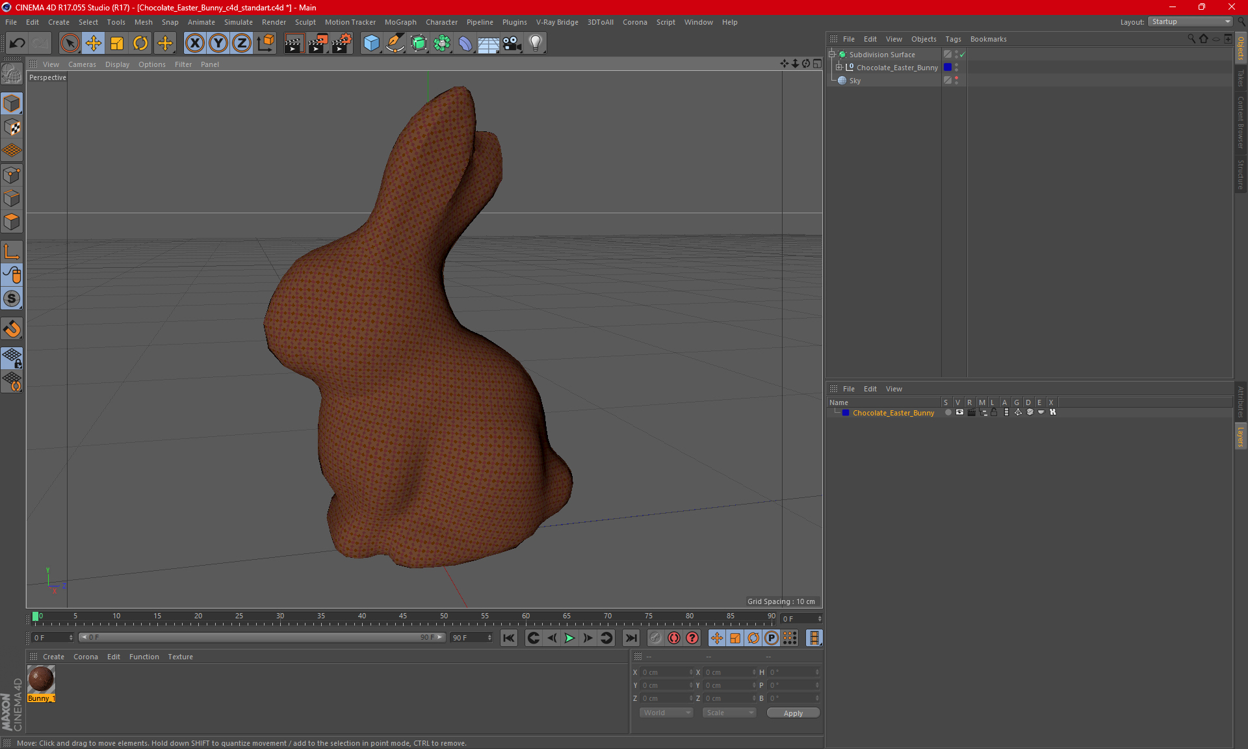Open the MoGraph menu
1248x749 pixels.
(x=400, y=22)
